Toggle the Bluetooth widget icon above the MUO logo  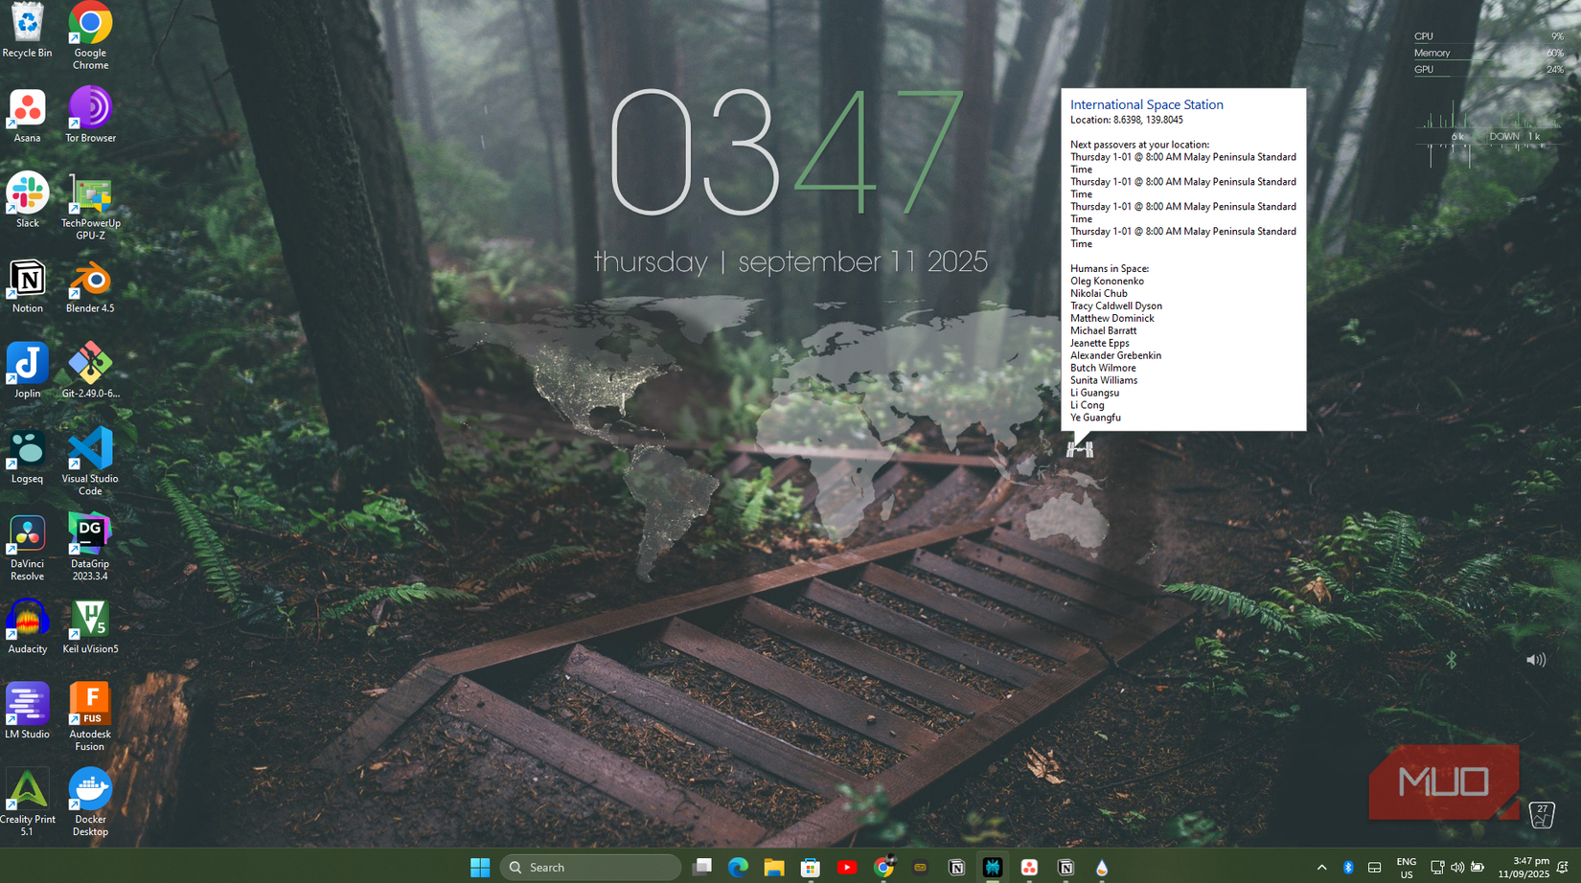1451,660
